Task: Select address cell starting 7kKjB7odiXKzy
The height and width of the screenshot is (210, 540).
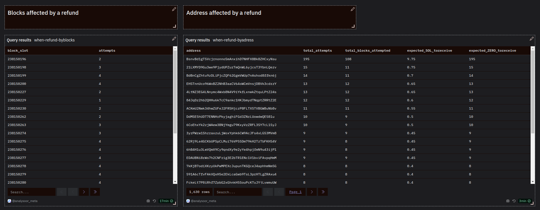Action: [231, 166]
